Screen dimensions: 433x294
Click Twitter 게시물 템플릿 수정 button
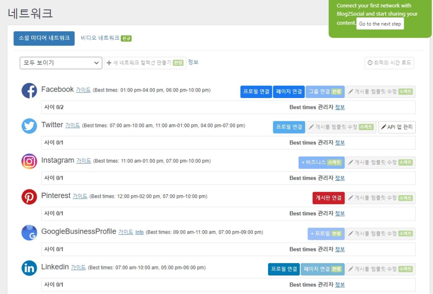[x=341, y=127]
